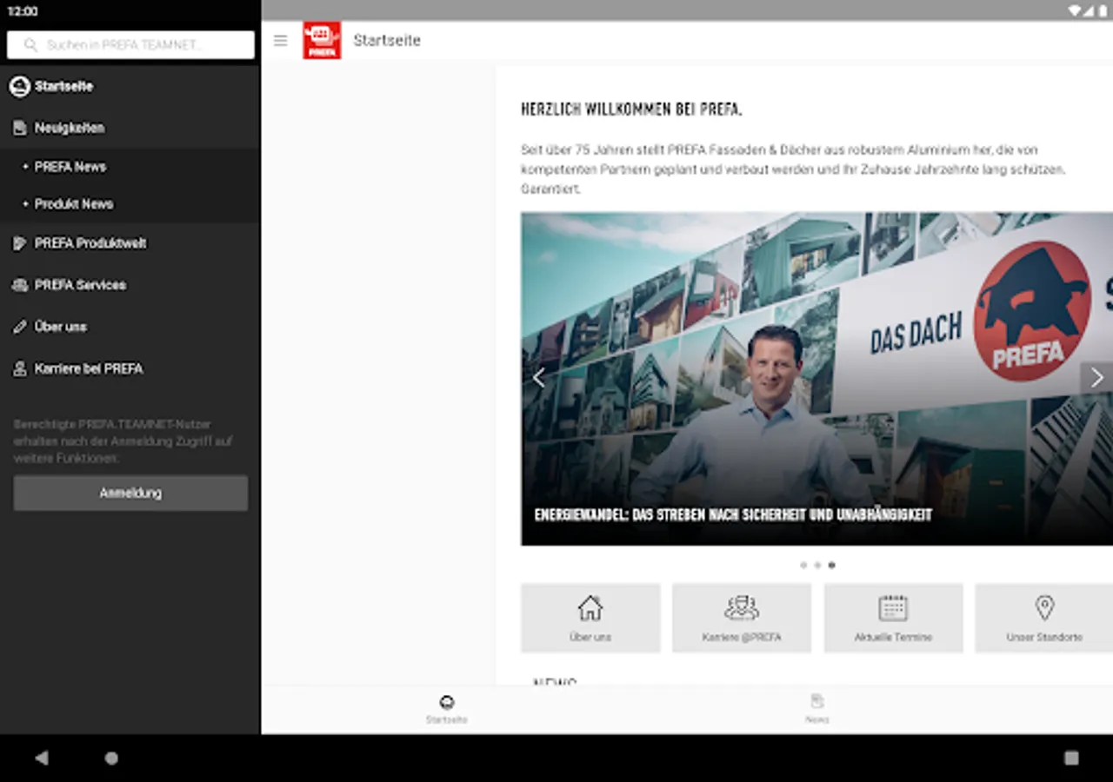Click the search magnifier icon

tap(31, 45)
